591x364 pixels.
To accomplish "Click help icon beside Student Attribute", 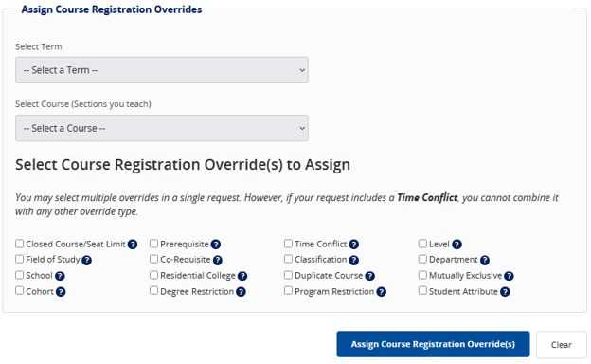I will coord(505,292).
